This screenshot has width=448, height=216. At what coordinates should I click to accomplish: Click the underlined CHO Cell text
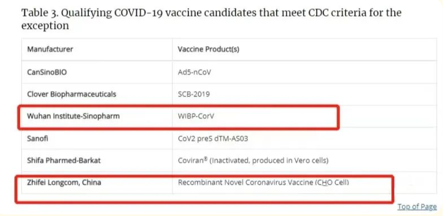point(331,182)
